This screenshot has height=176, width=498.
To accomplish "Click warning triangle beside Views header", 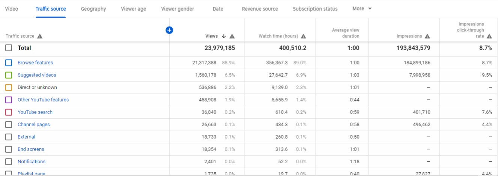I will (232, 36).
